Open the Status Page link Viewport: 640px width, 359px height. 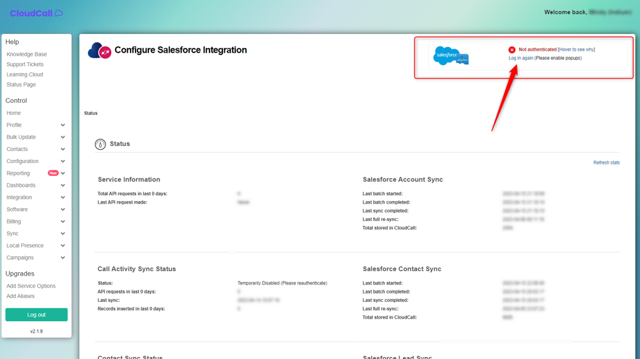click(21, 84)
